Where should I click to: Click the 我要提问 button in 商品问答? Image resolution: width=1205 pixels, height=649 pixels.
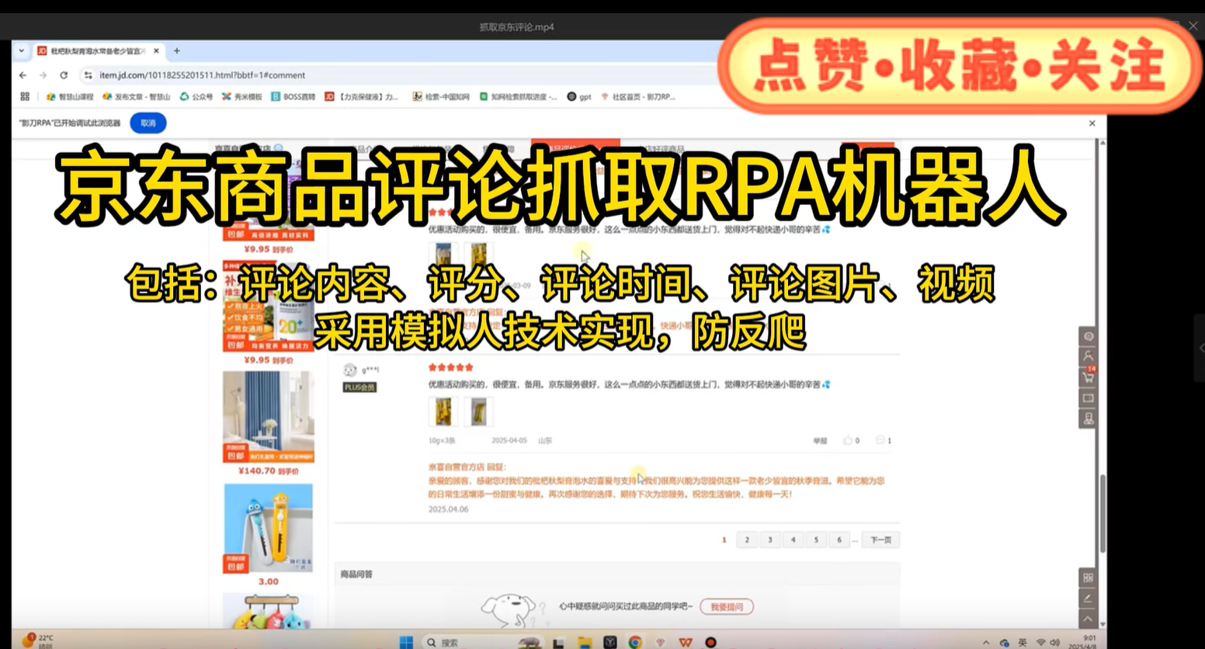[x=728, y=606]
